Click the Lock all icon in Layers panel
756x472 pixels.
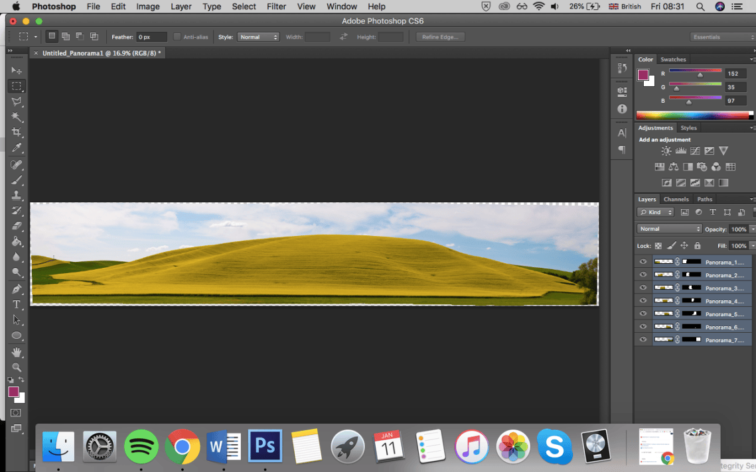click(x=697, y=246)
